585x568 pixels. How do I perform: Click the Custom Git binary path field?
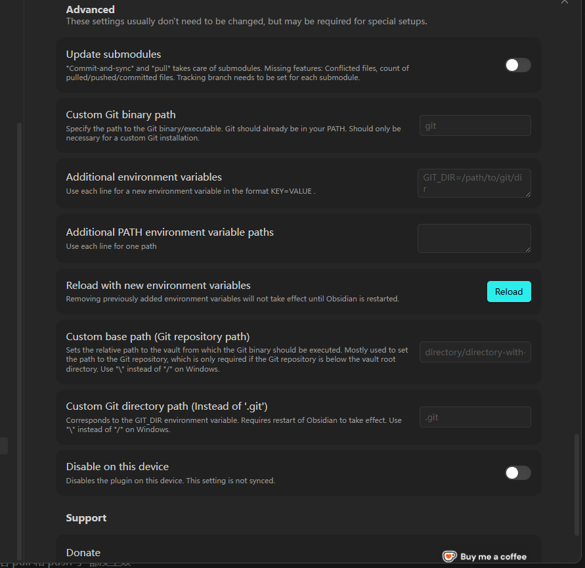(475, 125)
